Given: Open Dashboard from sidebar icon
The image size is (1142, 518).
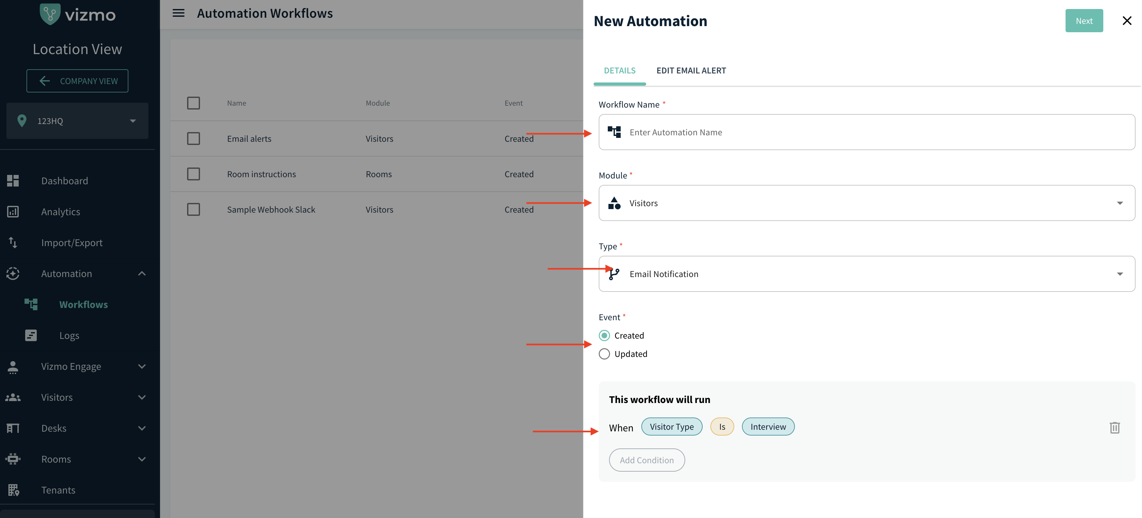Looking at the screenshot, I should (x=13, y=181).
